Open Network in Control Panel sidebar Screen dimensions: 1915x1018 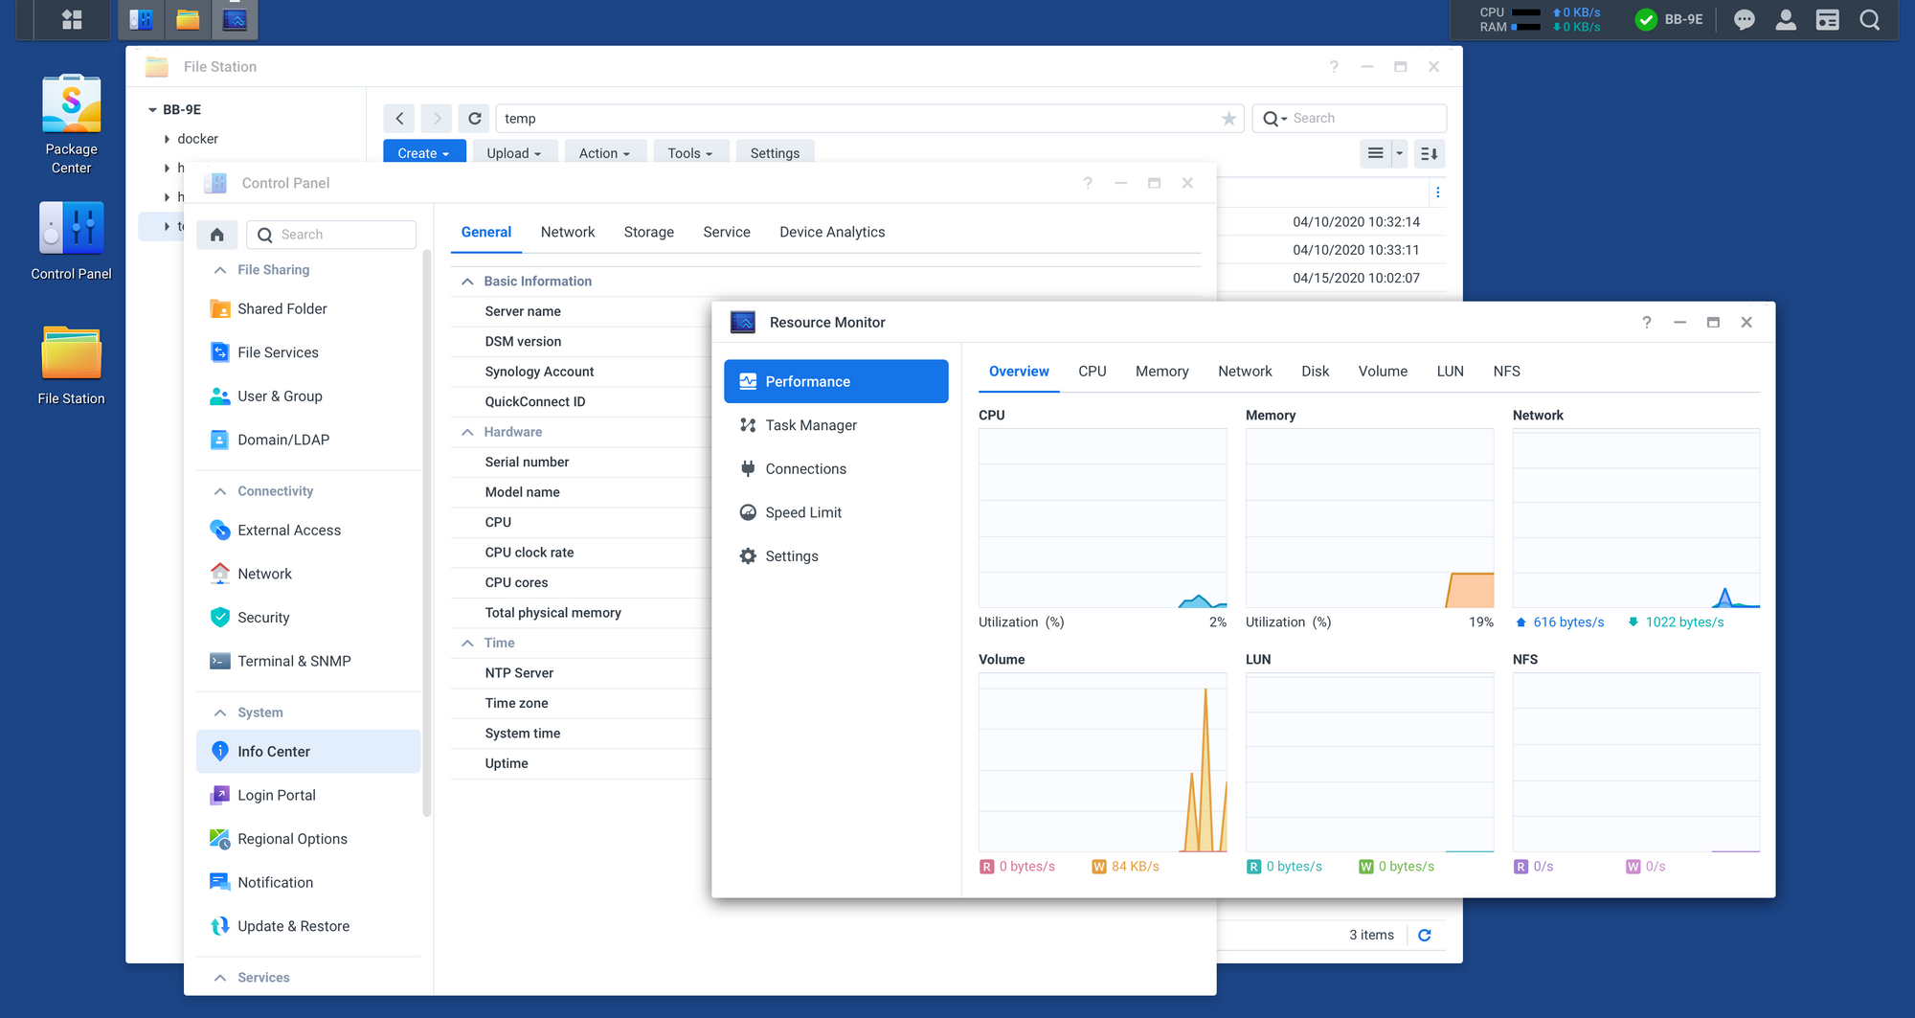click(308, 574)
